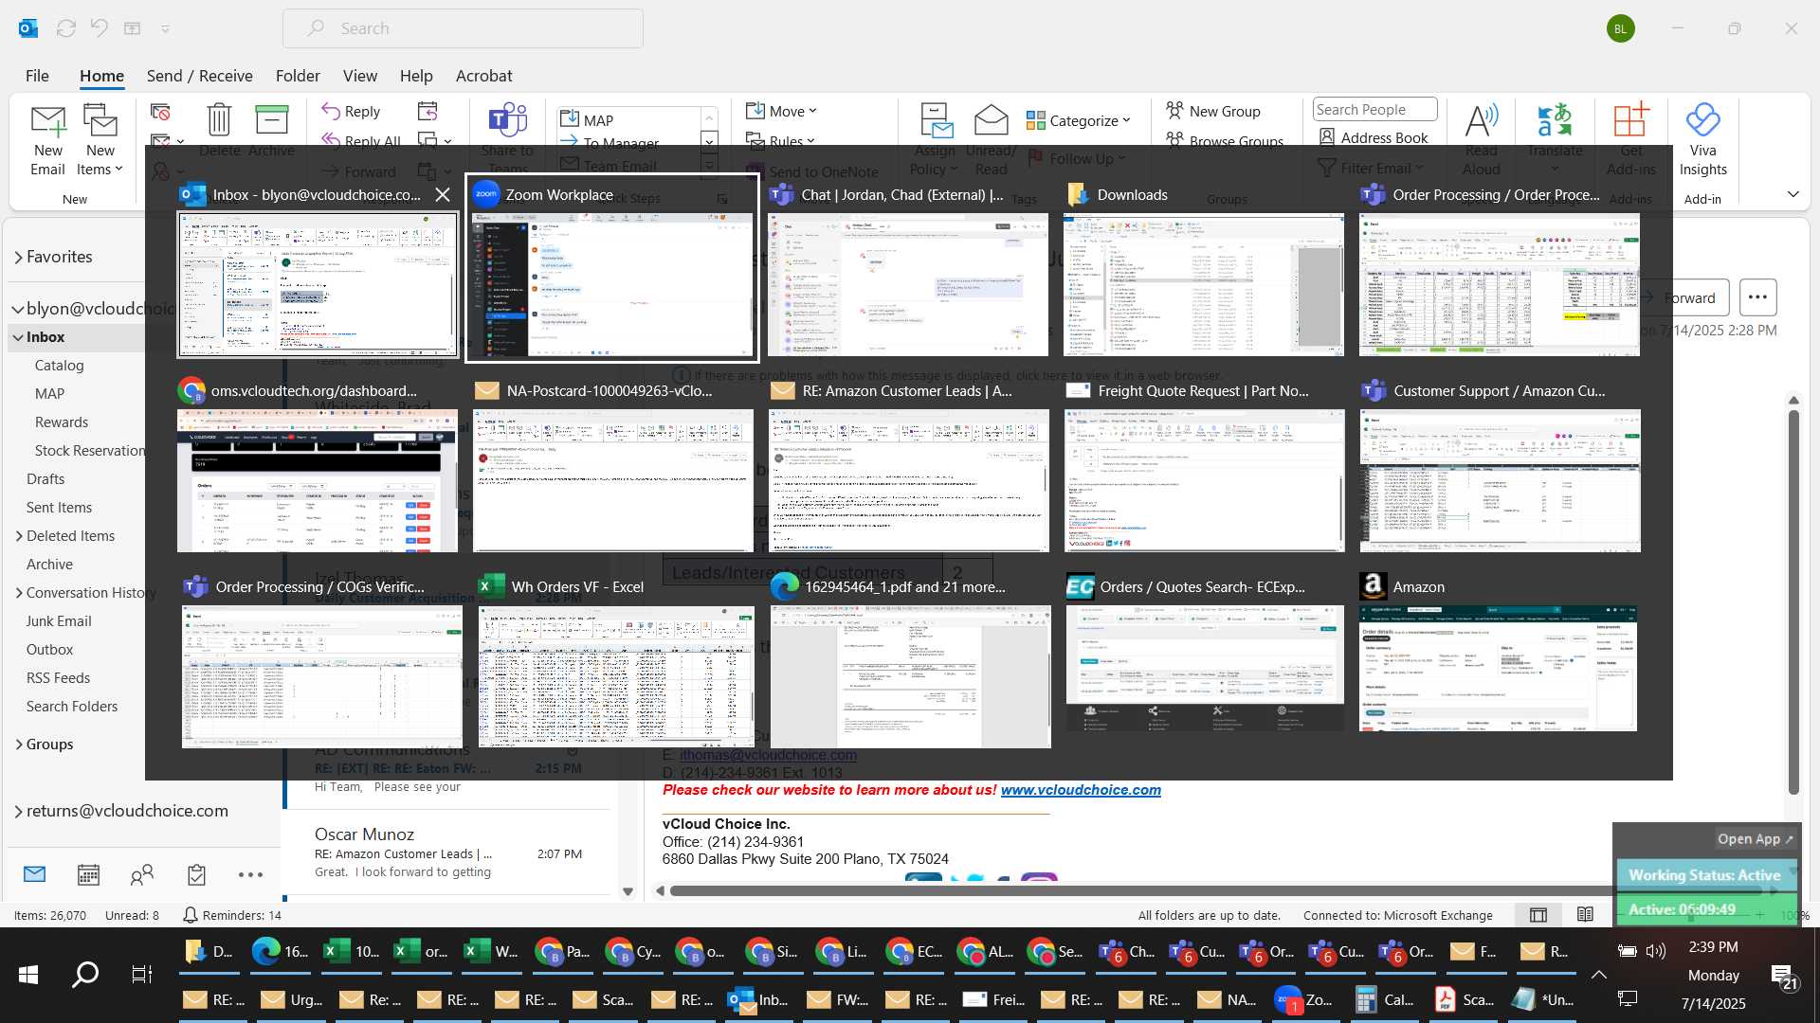Click the Search People field

coord(1374,109)
